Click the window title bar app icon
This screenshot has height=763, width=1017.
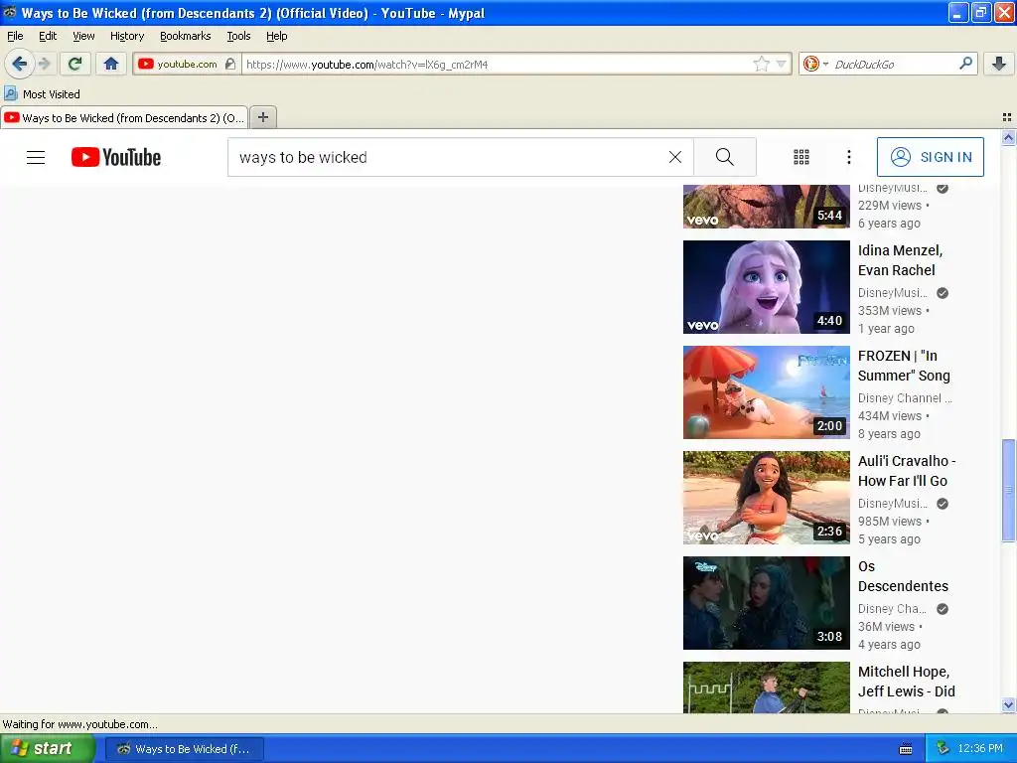(10, 12)
